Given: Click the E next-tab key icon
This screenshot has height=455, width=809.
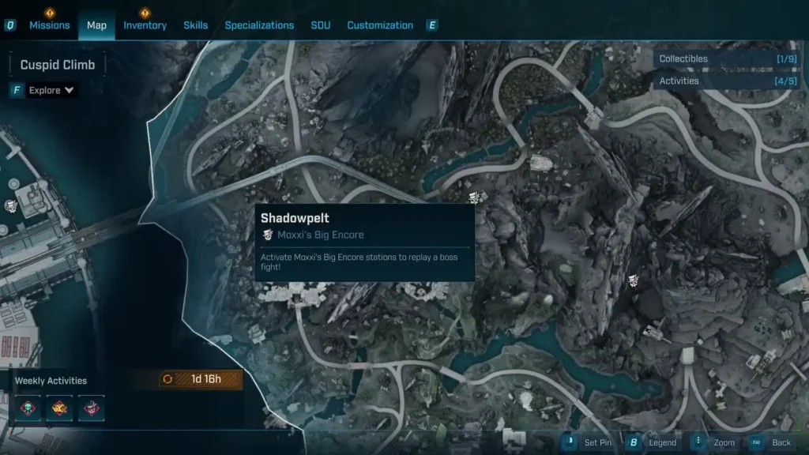Looking at the screenshot, I should [x=432, y=25].
